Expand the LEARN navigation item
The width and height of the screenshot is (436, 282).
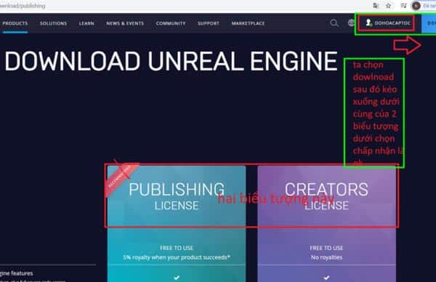pos(86,23)
